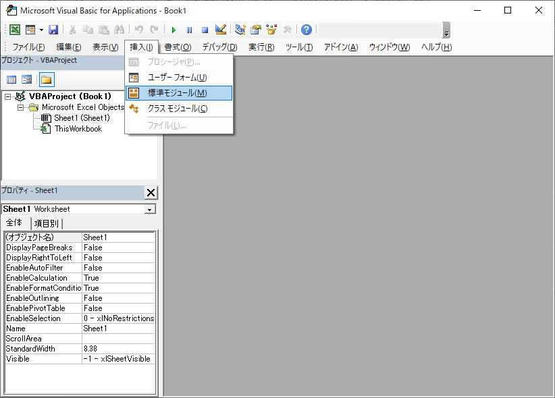Viewport: 555px width, 398px height.
Task: Select ThisWorkbook in project tree
Action: click(78, 129)
